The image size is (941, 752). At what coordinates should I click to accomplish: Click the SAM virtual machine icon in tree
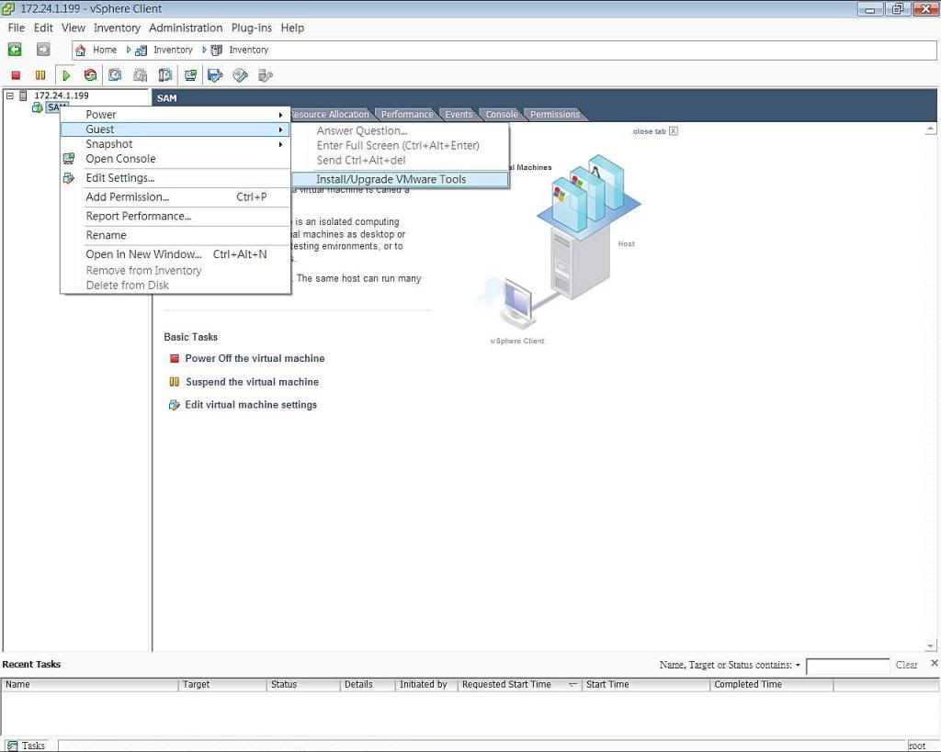[37, 107]
